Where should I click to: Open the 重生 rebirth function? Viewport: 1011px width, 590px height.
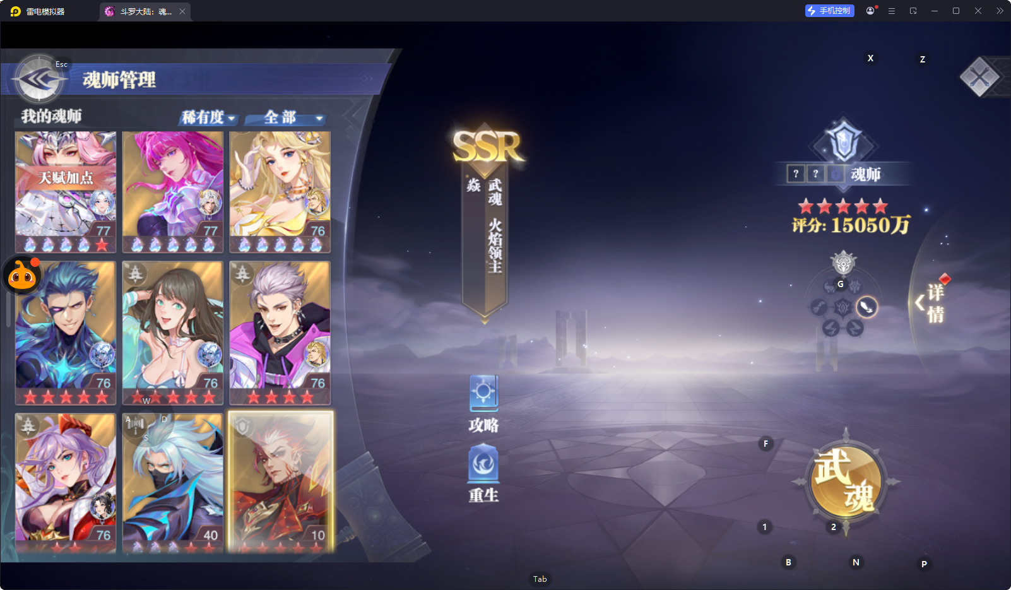click(x=484, y=474)
